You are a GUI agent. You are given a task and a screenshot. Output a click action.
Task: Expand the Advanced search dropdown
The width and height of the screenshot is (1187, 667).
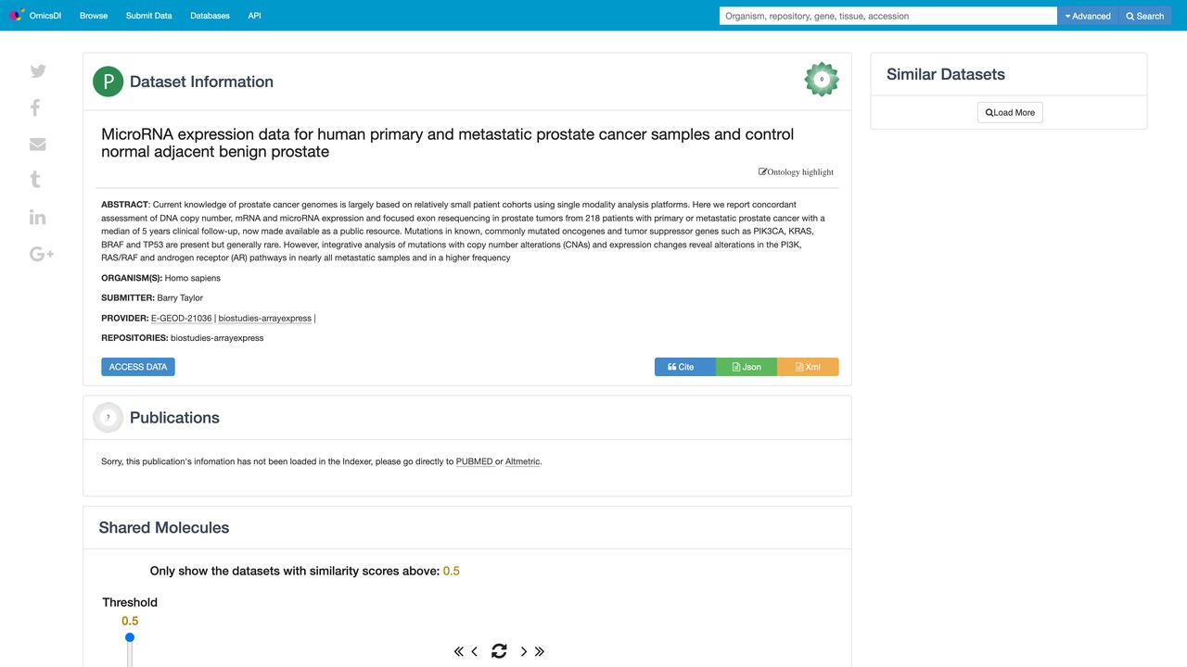click(x=1088, y=16)
